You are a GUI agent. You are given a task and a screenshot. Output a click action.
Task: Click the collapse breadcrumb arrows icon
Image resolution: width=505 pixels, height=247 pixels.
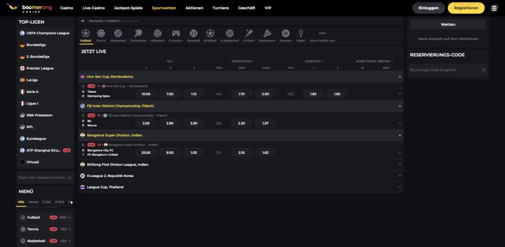point(83,21)
